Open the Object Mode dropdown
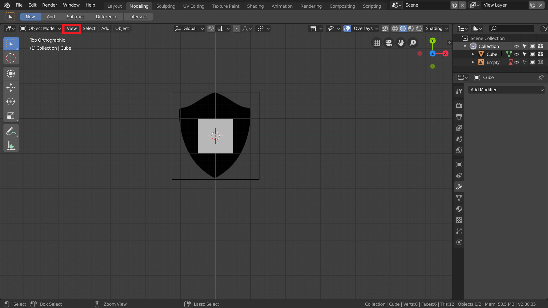 coord(40,29)
